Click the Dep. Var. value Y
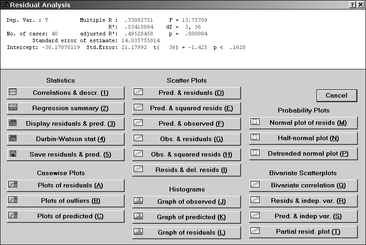The width and height of the screenshot is (366, 245). (x=46, y=20)
